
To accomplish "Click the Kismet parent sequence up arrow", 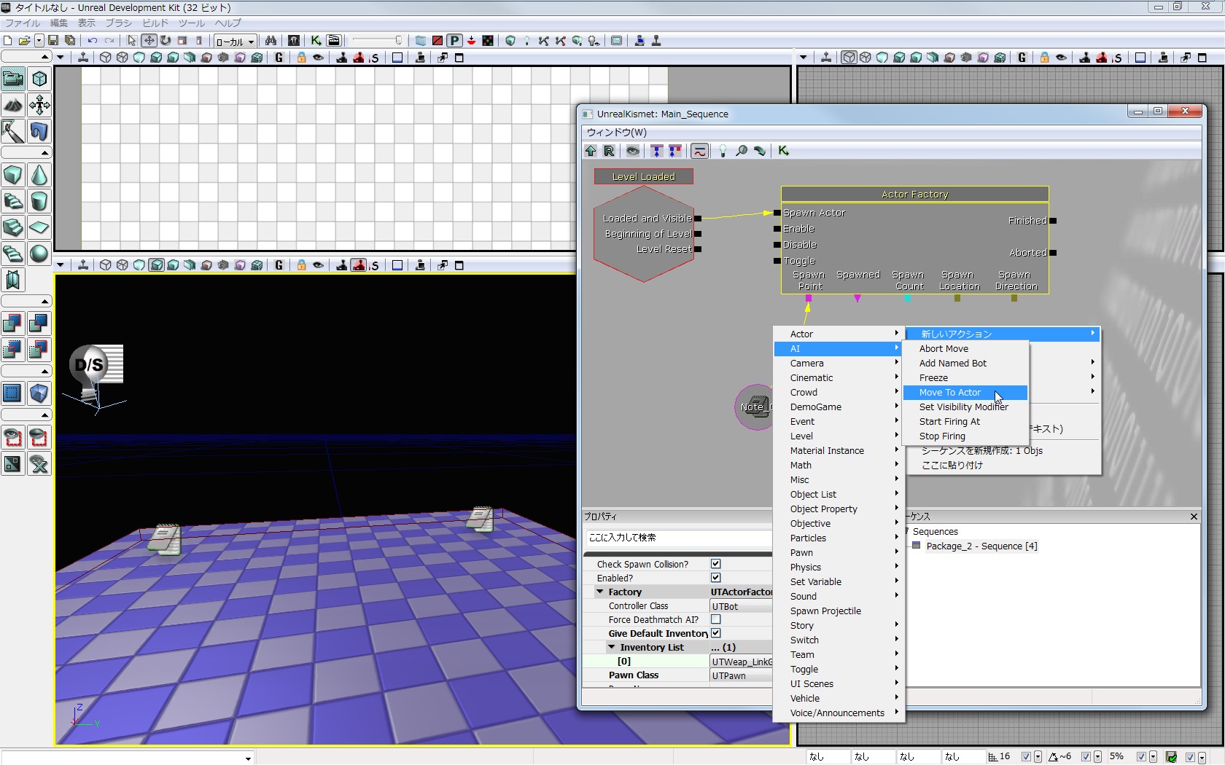I will click(x=591, y=151).
